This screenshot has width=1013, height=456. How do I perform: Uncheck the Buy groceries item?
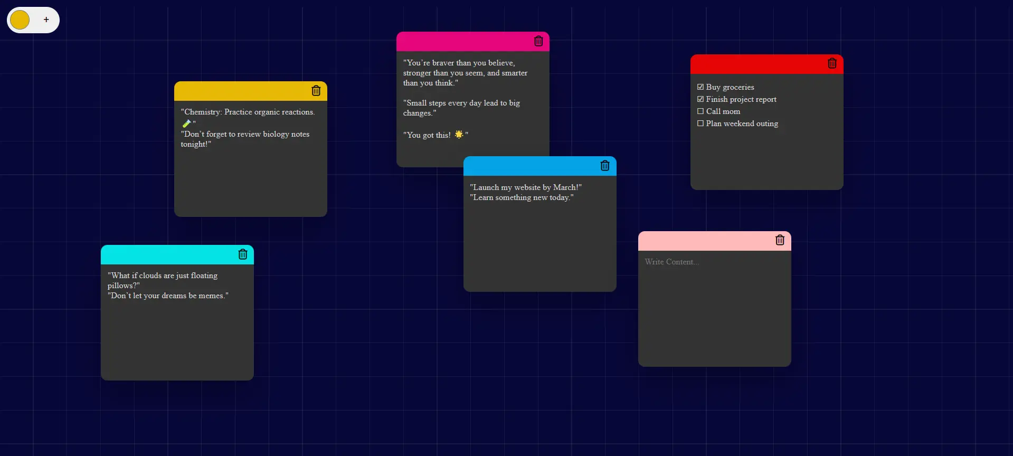tap(700, 87)
